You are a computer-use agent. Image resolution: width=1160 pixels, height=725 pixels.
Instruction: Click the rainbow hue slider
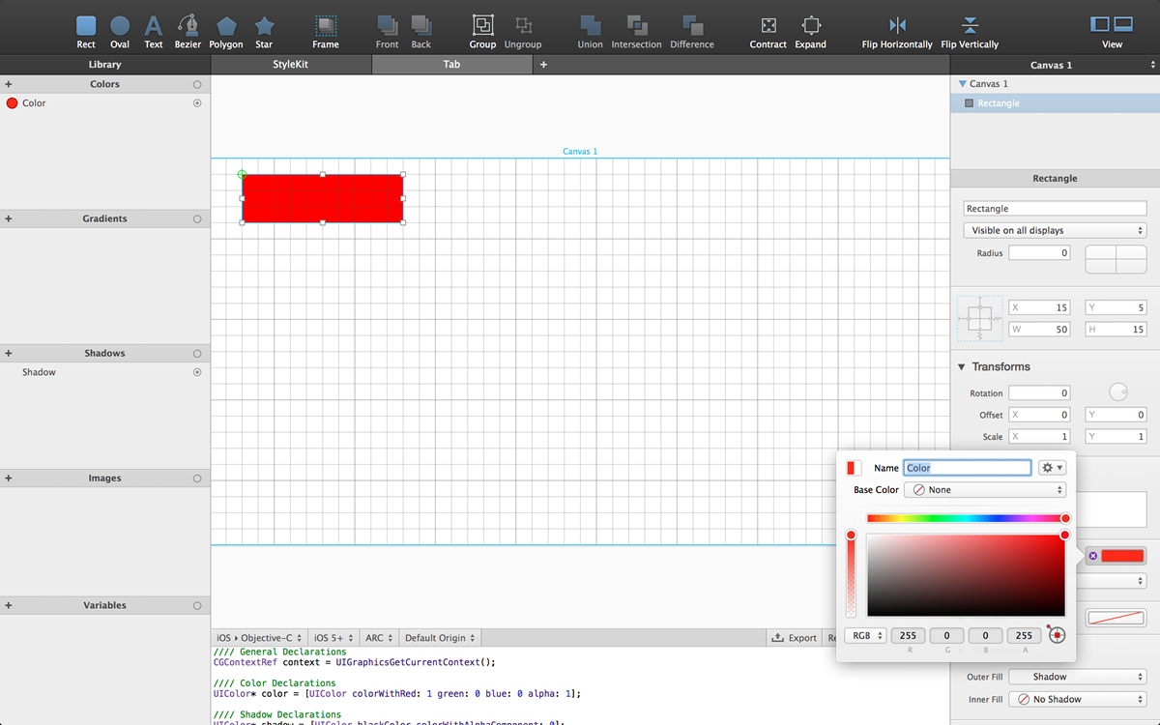(965, 518)
